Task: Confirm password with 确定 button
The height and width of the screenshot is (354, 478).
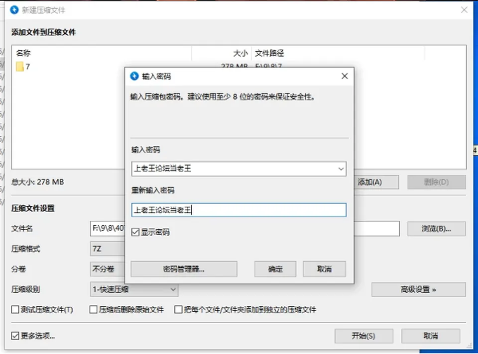Action: [275, 269]
